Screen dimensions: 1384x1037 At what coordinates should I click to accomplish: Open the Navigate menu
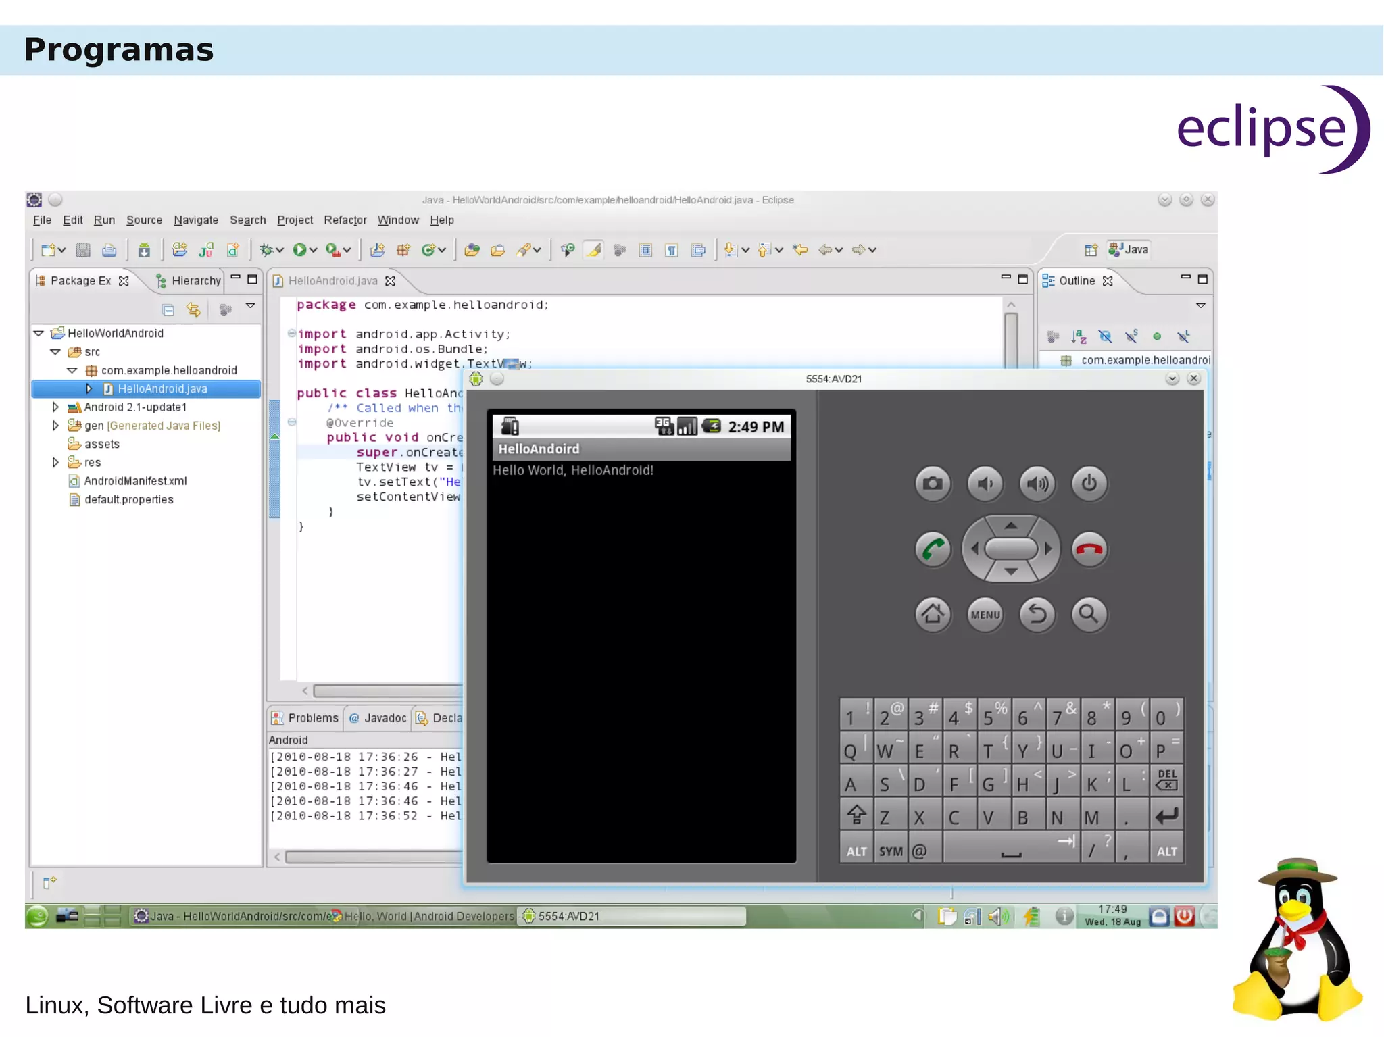click(196, 220)
